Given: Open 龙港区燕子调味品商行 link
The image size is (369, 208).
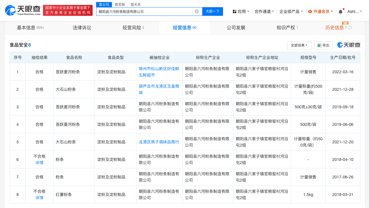Looking at the screenshot, I should (x=159, y=142).
